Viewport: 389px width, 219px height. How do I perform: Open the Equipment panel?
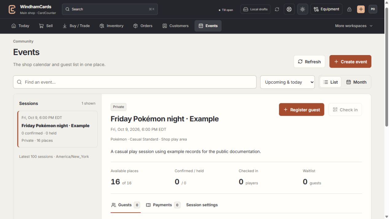(326, 9)
